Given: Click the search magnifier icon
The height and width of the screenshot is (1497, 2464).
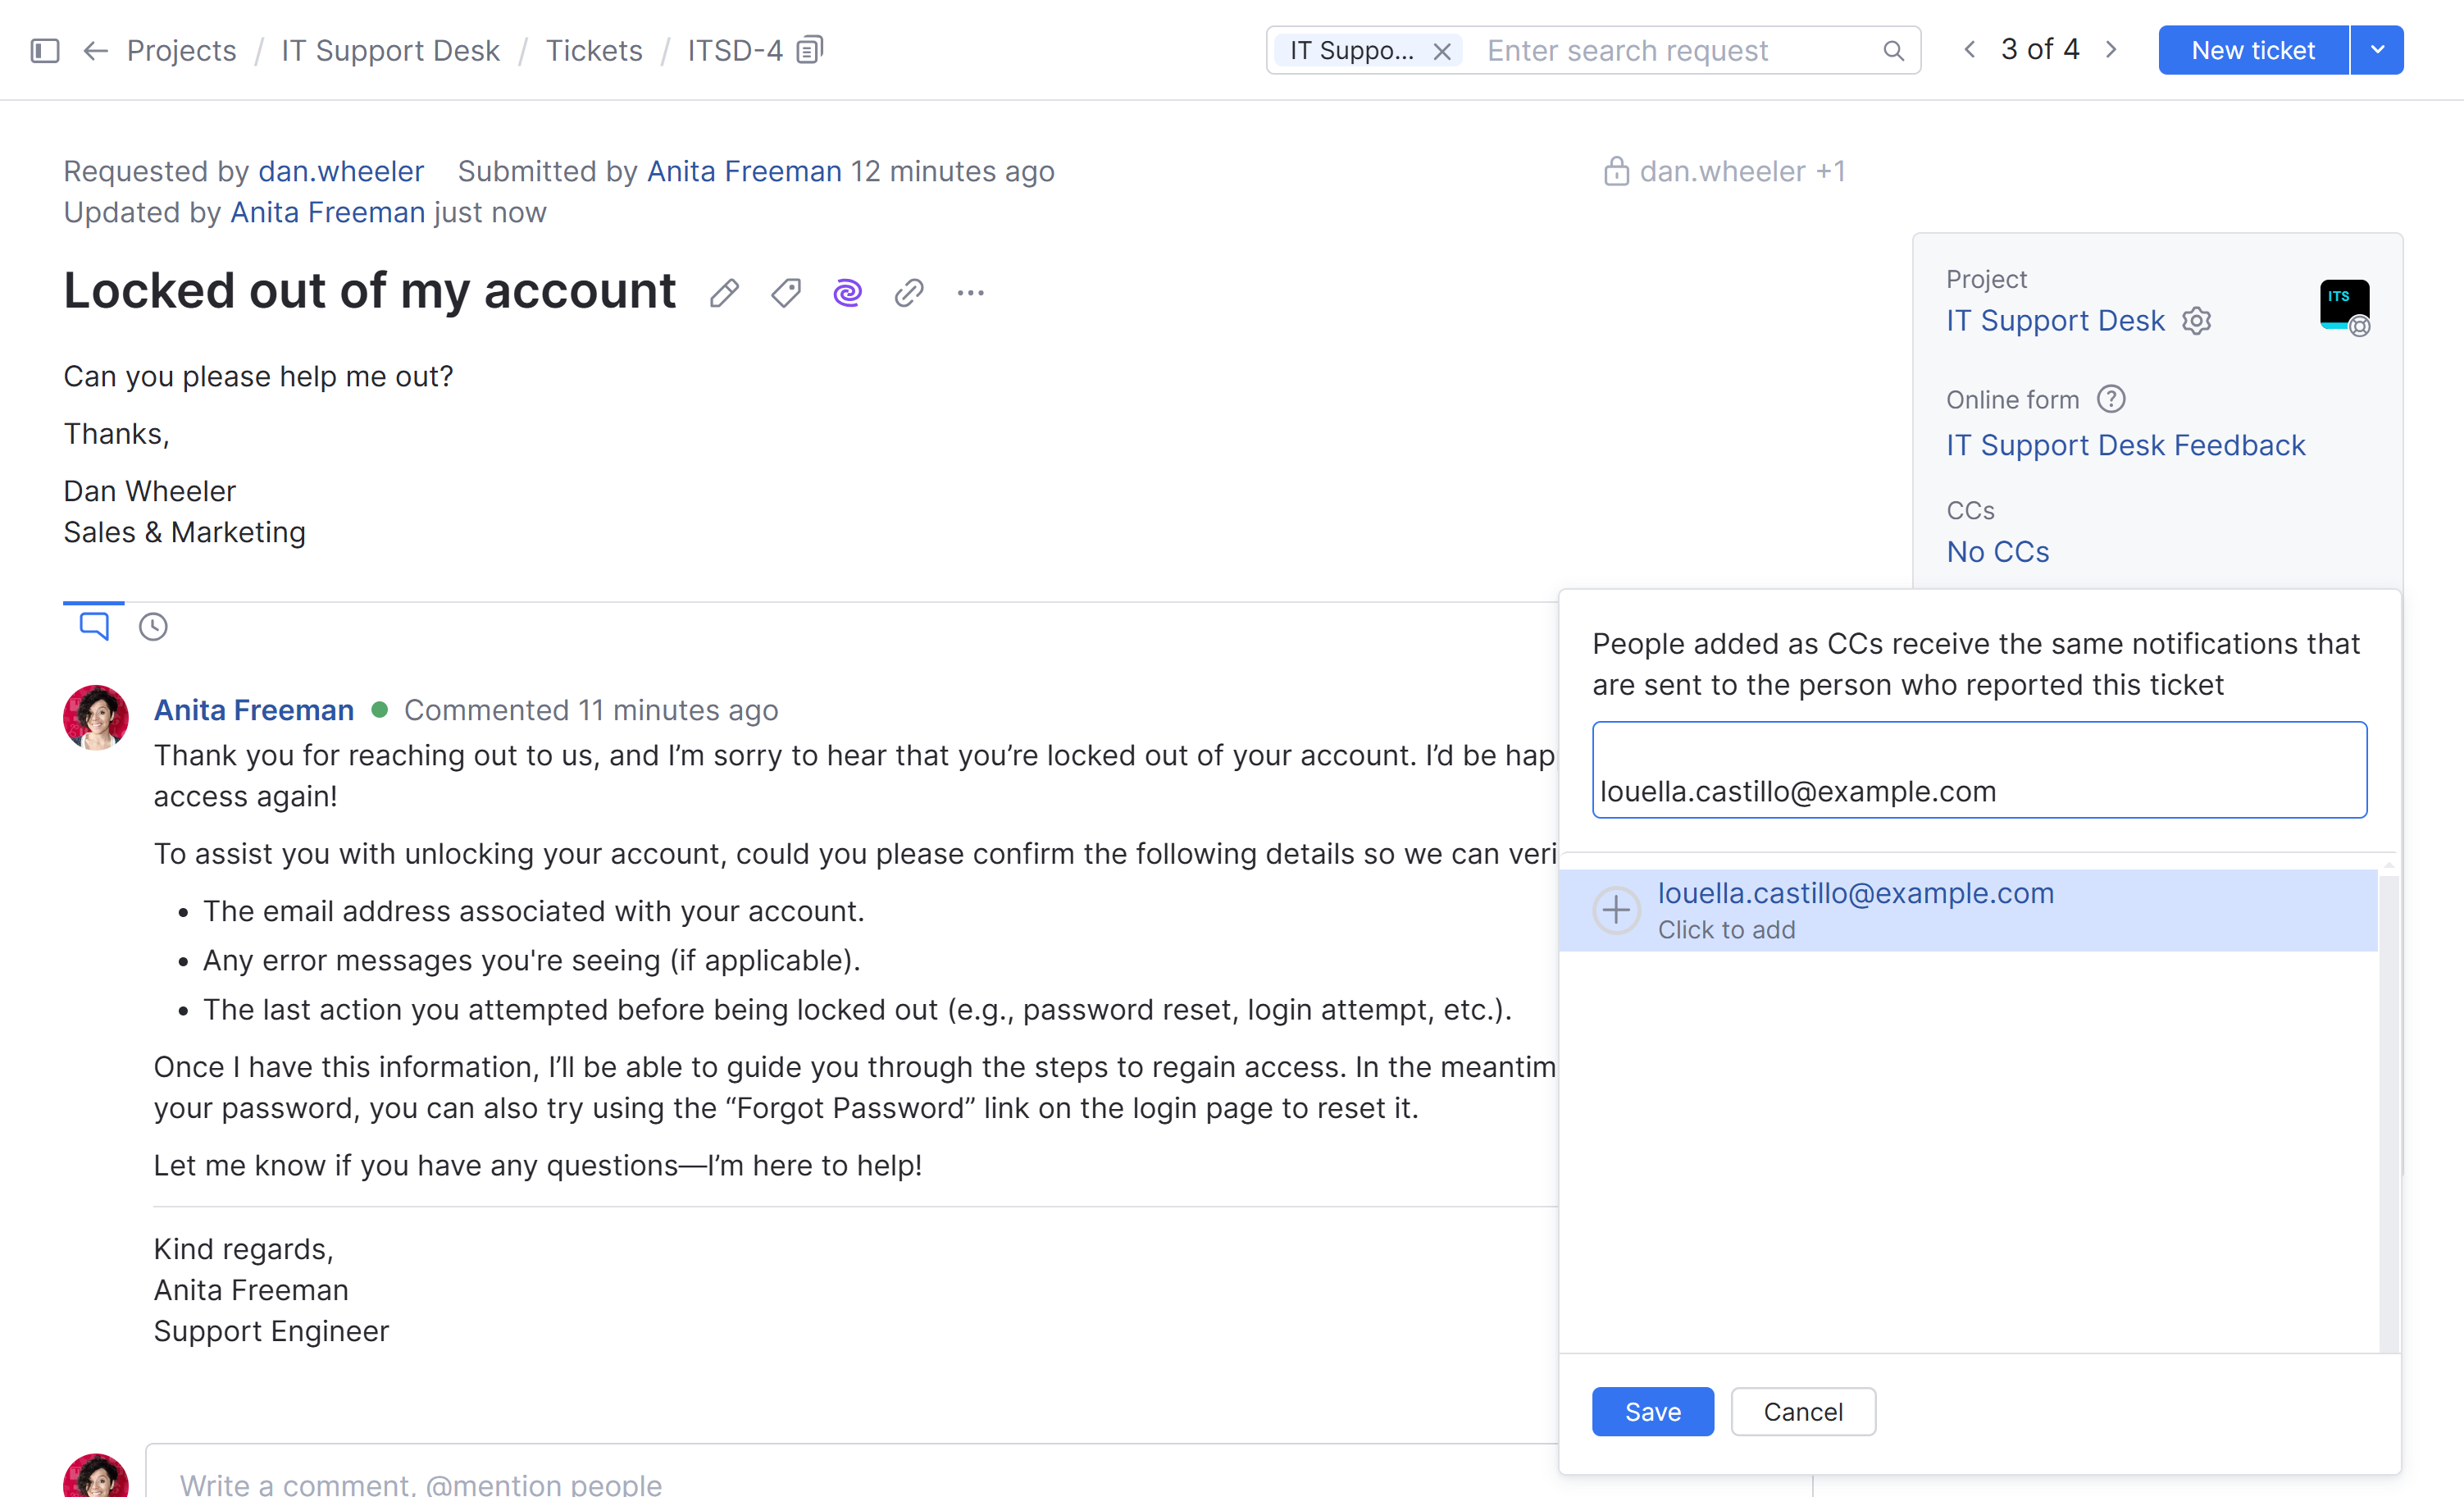Looking at the screenshot, I should click(x=1893, y=50).
